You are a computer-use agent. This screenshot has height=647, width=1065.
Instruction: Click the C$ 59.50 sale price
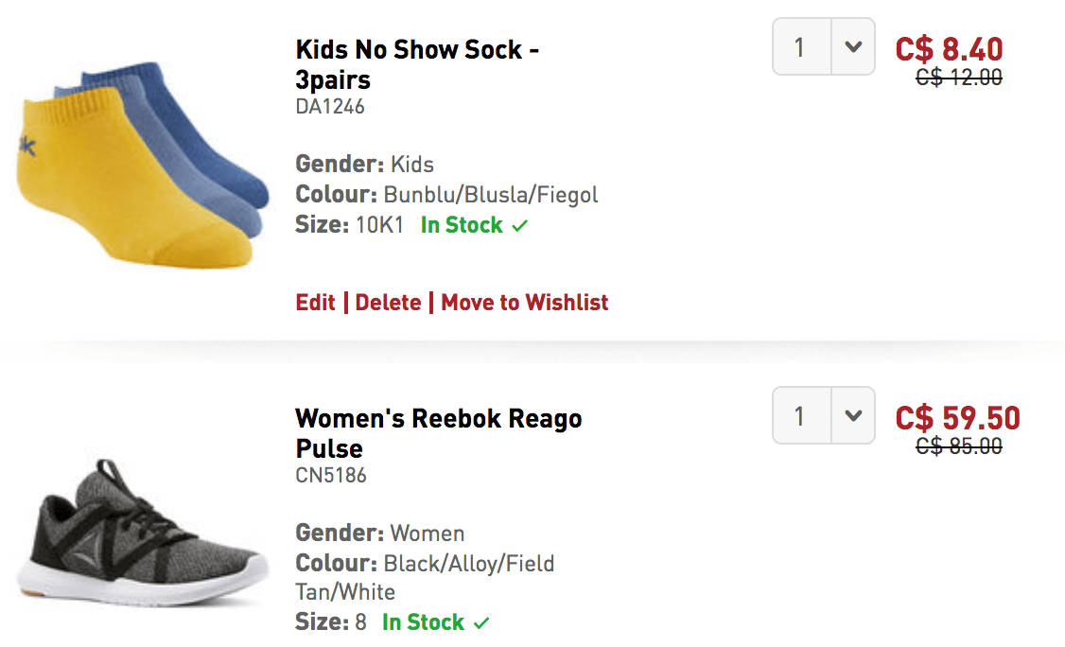957,417
